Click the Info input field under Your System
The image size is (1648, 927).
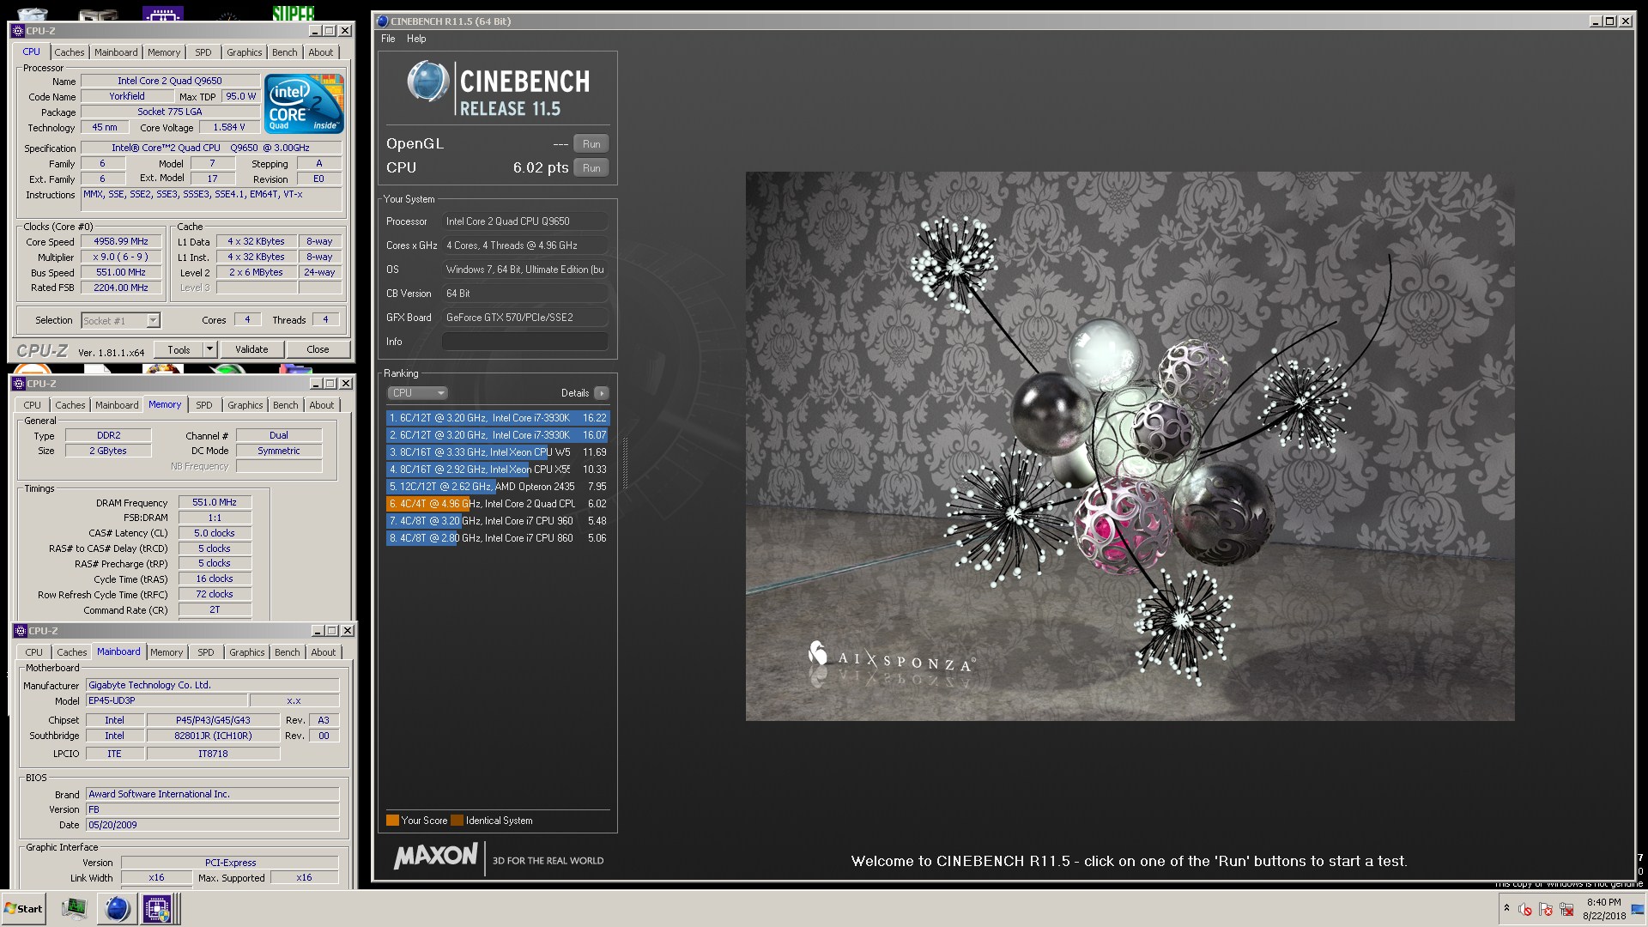[524, 342]
